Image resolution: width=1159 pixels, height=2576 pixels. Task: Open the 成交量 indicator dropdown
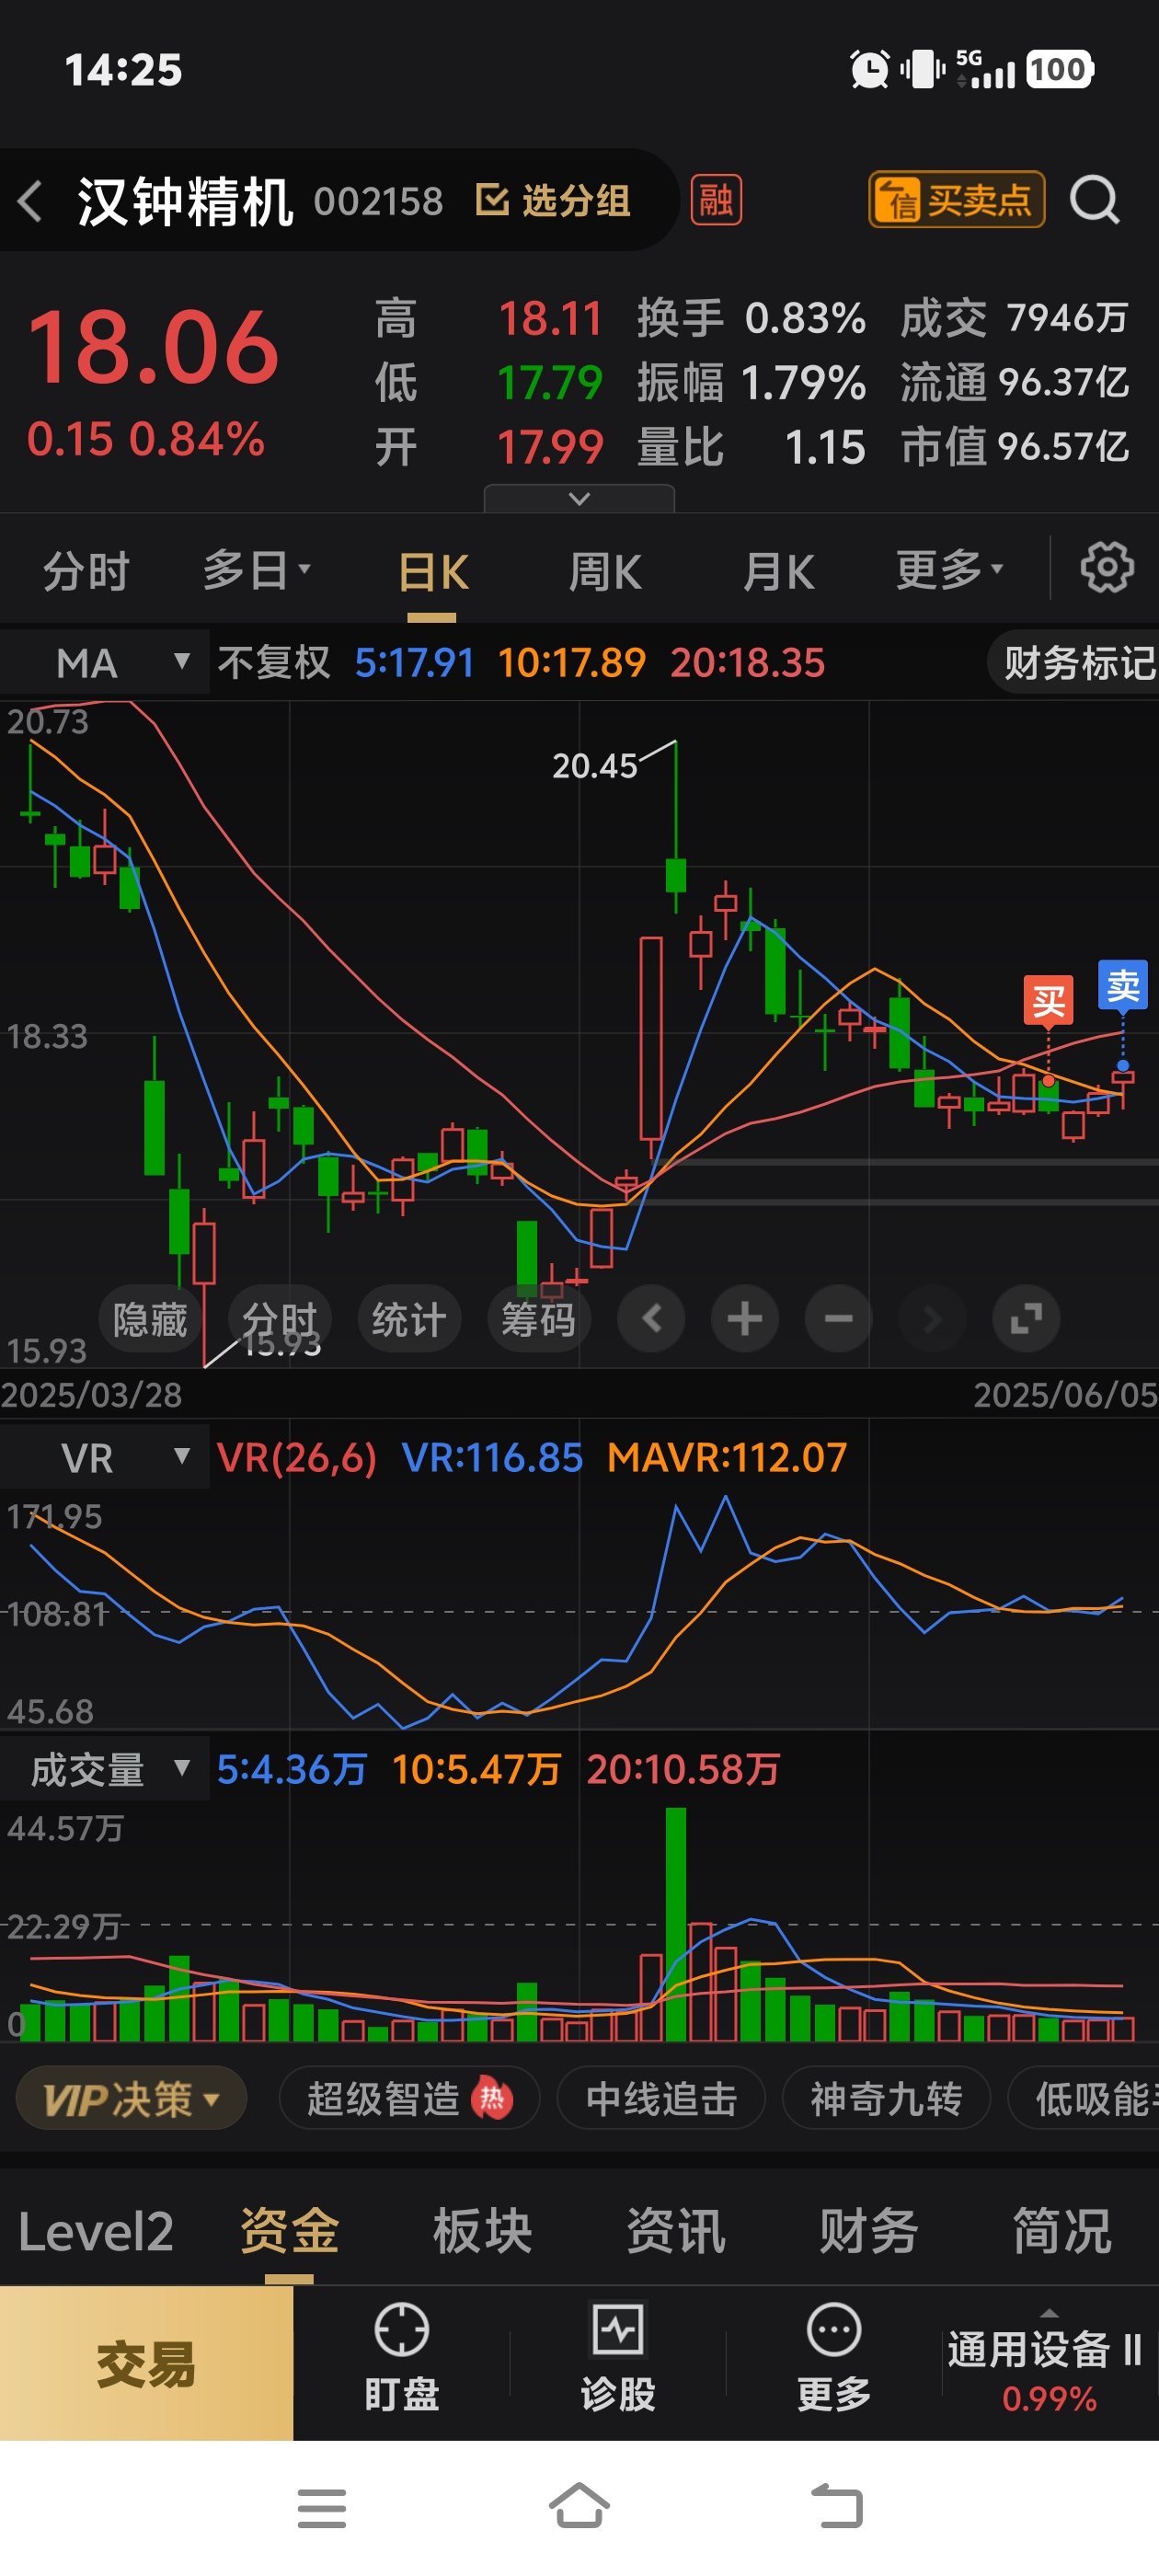click(x=105, y=1769)
